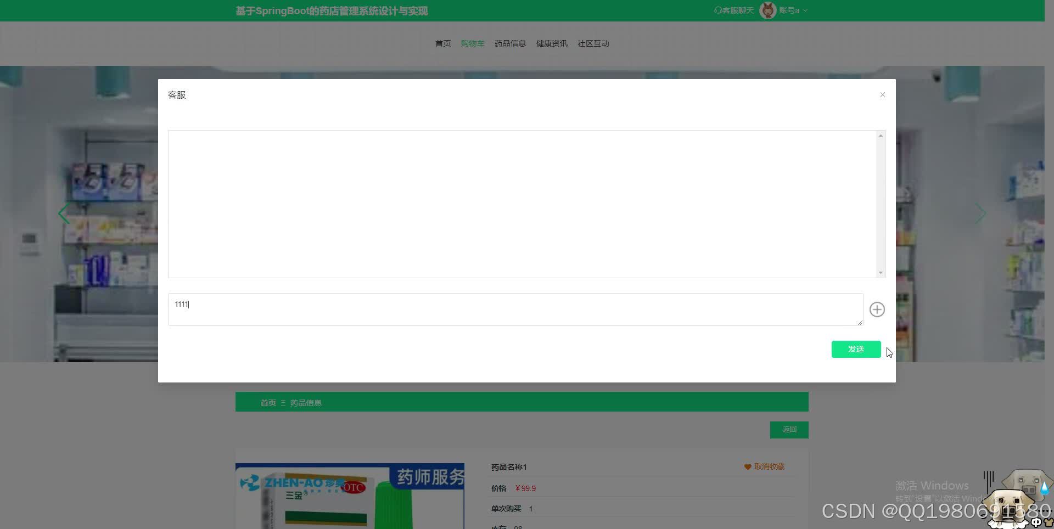Open the 社区互动 menu item
The image size is (1054, 529).
593,43
